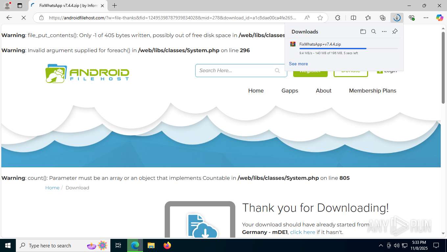The width and height of the screenshot is (447, 252).
Task: Click the site search magnifier
Action: tap(277, 71)
